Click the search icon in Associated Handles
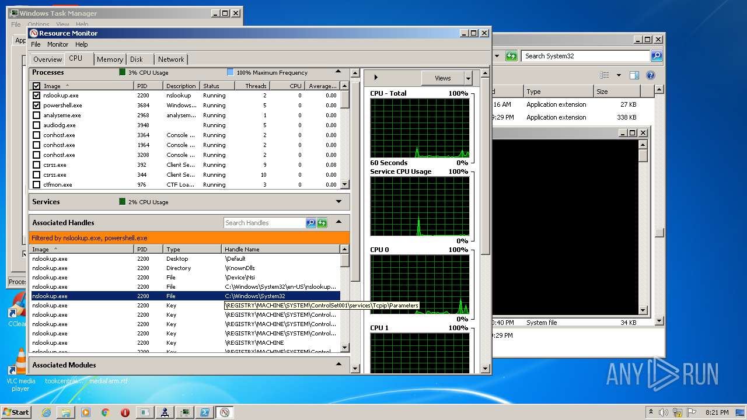Screen dimensions: 747x420 (x=310, y=223)
